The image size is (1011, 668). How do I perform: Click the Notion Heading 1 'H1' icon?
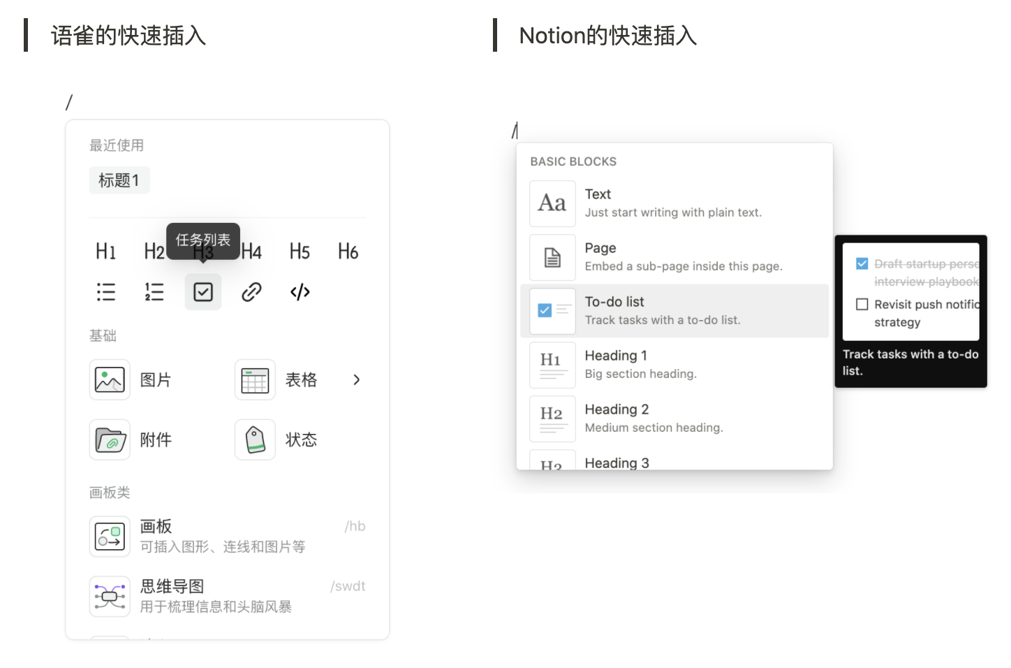(x=552, y=365)
